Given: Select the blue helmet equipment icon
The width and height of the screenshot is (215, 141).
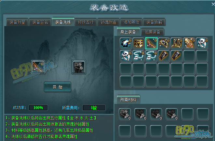Looking at the screenshot, I should point(126,43).
